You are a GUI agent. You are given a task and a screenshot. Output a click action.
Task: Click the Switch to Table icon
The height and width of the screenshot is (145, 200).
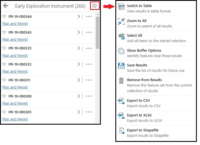121,7
